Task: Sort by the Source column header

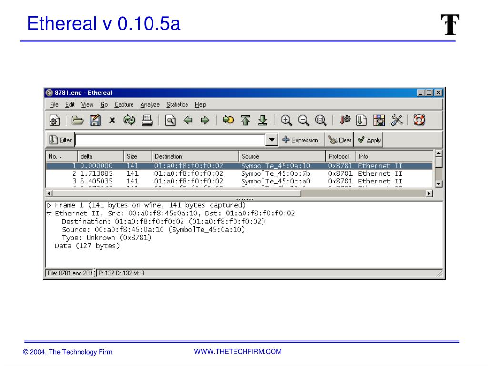Action: pyautogui.click(x=282, y=156)
